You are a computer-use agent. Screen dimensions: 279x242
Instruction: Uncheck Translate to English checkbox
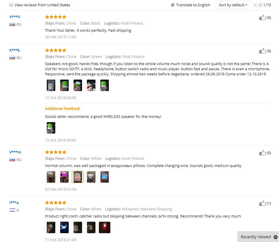(173, 5)
